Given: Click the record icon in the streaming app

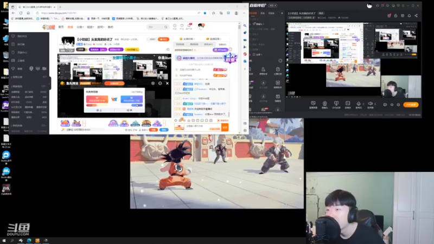Looking at the screenshot, I should [385, 105].
